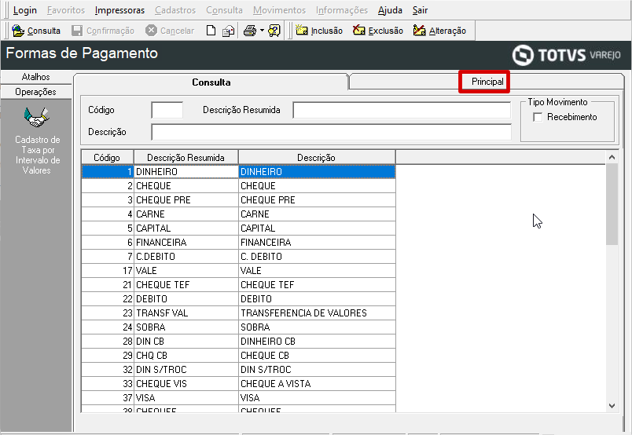Image resolution: width=632 pixels, height=435 pixels.
Task: Click the Atalhos sidebar button
Action: point(36,77)
